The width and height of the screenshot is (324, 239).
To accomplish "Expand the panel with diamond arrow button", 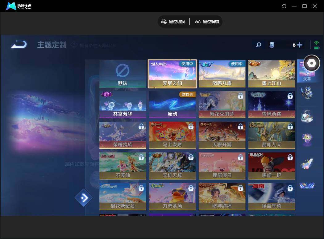I will (x=84, y=198).
